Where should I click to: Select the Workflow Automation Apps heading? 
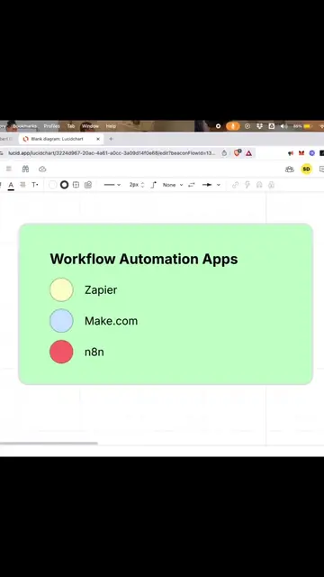[144, 259]
